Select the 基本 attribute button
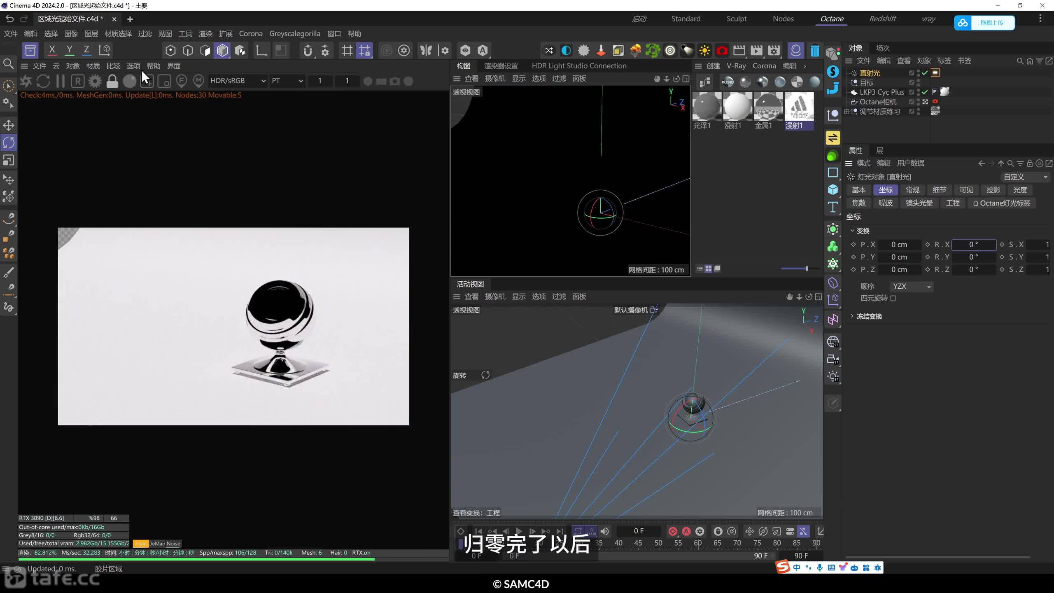The width and height of the screenshot is (1054, 593). (x=859, y=190)
